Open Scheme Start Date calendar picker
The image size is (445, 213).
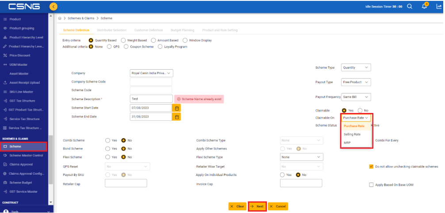[x=176, y=108]
